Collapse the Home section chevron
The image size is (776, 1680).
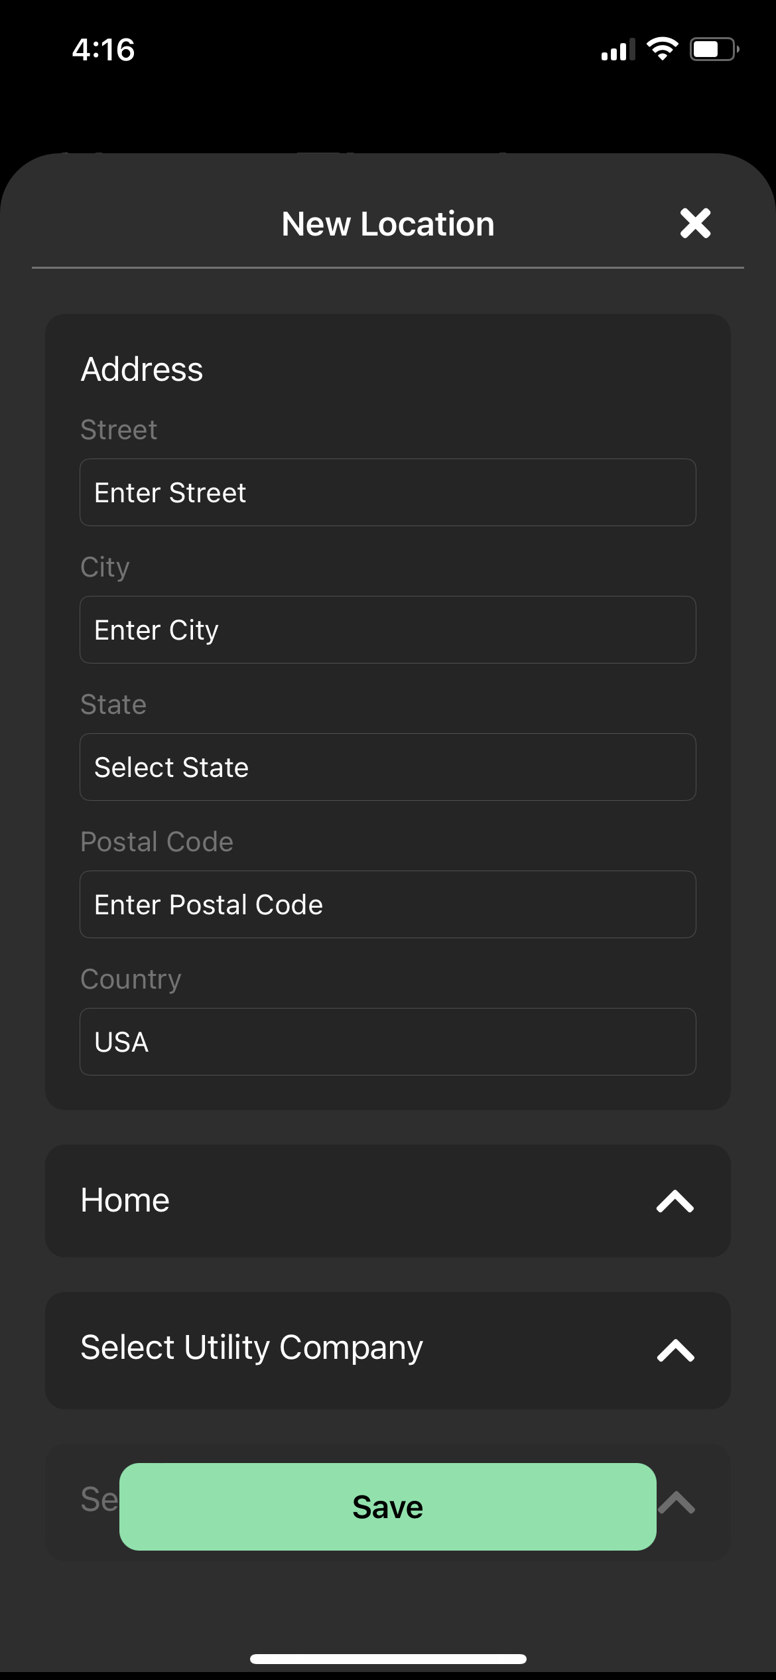click(x=675, y=1201)
